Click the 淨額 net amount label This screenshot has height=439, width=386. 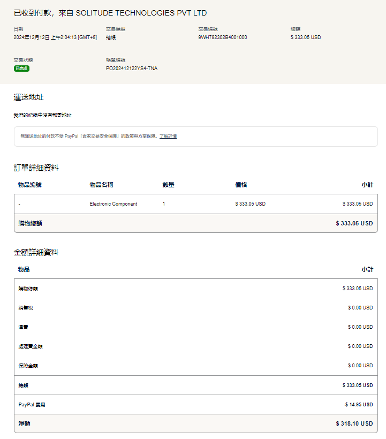[x=24, y=423]
